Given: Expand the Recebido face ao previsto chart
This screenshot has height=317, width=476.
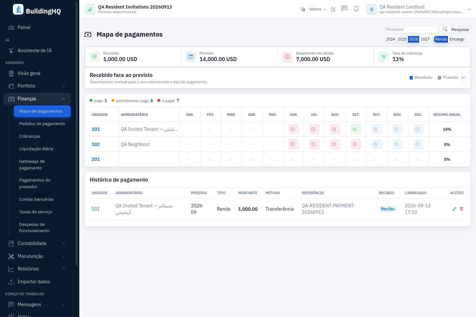Looking at the screenshot, I should 463,78.
